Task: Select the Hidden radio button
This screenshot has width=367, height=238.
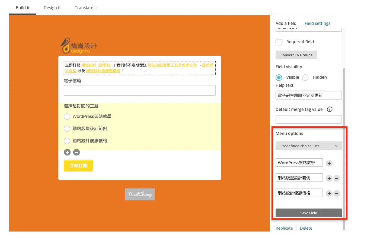Action: [x=305, y=77]
